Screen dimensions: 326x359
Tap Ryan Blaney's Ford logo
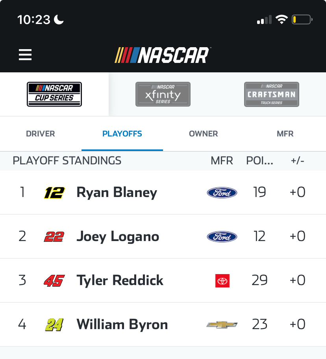pos(222,193)
